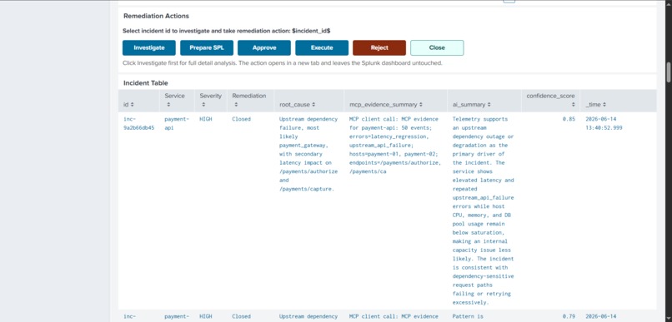Click the page vertical scrollbar thumb
This screenshot has width=672, height=322.
tap(668, 72)
